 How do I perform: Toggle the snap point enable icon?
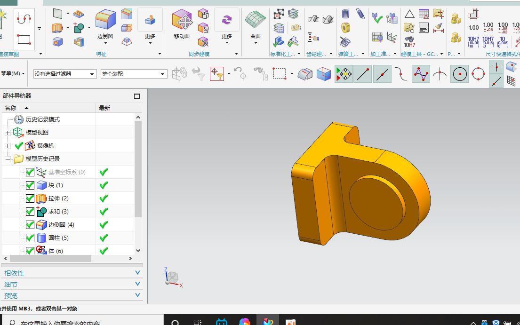tap(344, 74)
